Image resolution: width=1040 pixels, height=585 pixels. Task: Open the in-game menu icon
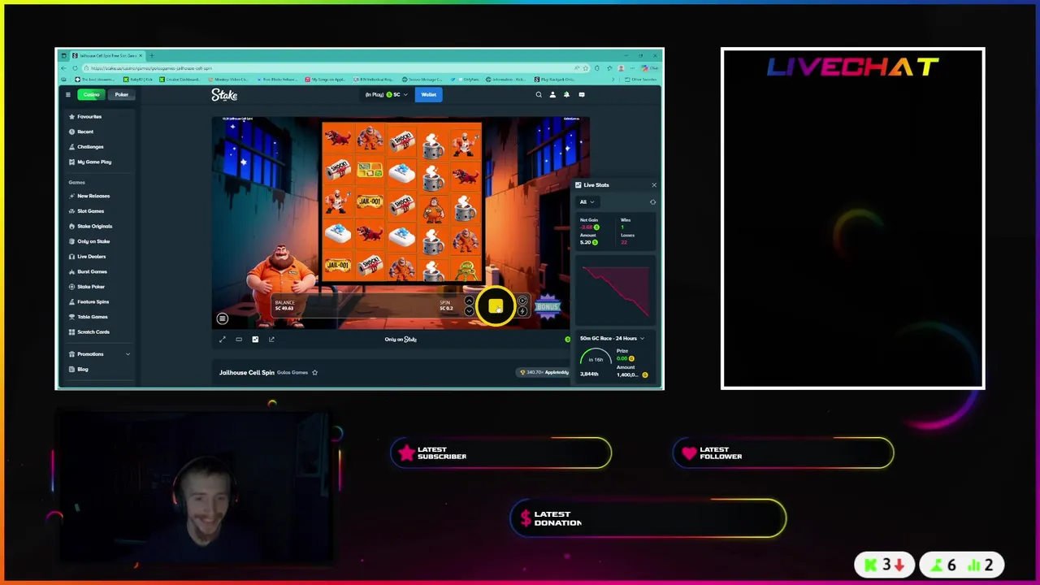[223, 318]
